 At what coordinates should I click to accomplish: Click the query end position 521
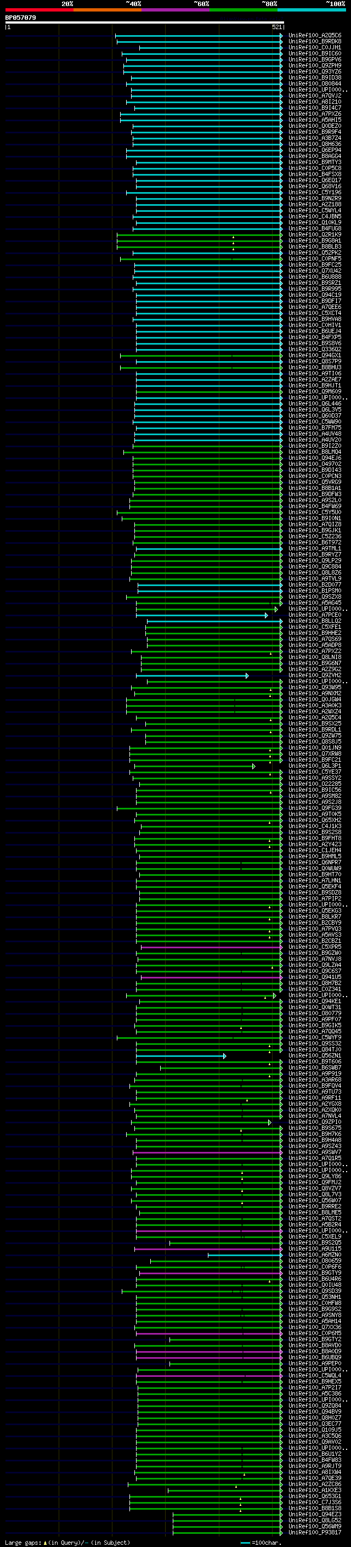coord(277,27)
